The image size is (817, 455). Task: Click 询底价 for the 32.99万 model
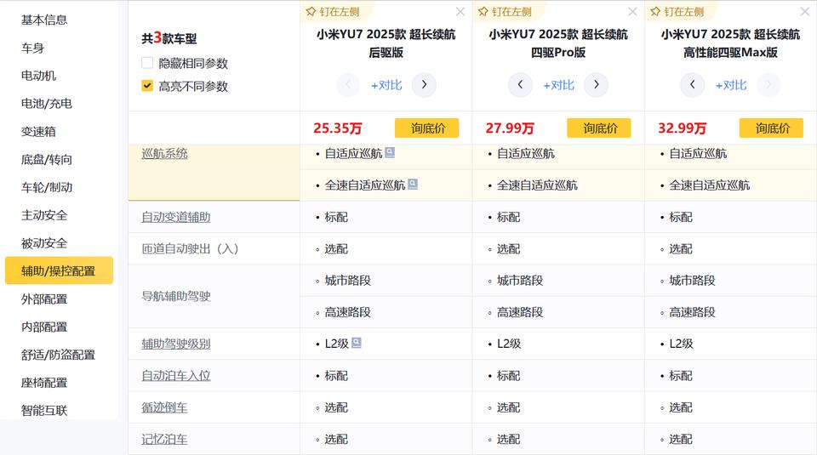pyautogui.click(x=772, y=128)
